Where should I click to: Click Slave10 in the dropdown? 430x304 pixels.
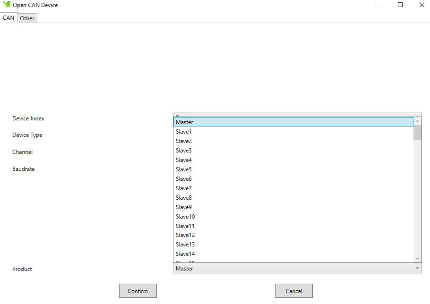pyautogui.click(x=293, y=216)
